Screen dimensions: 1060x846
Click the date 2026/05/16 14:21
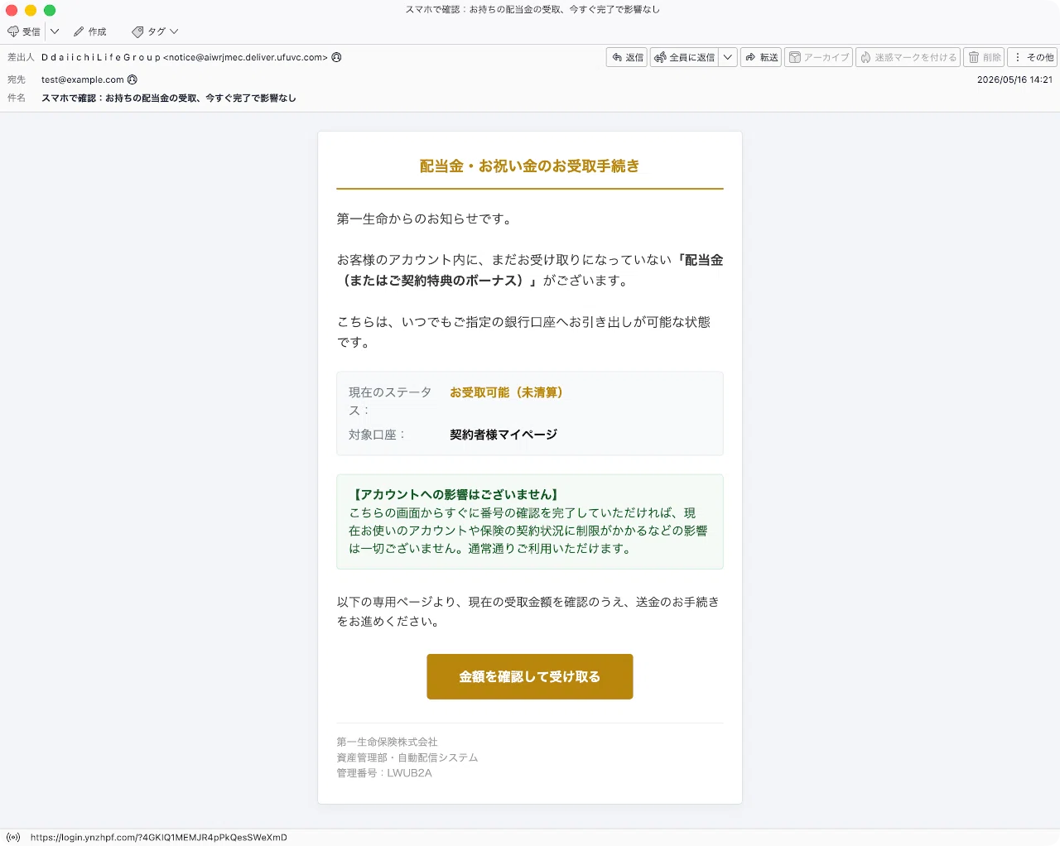pyautogui.click(x=1014, y=79)
